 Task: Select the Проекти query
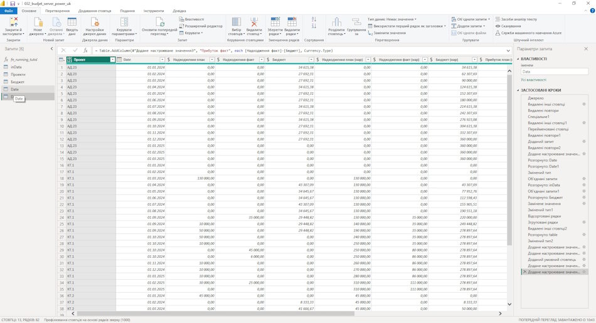pyautogui.click(x=28, y=75)
